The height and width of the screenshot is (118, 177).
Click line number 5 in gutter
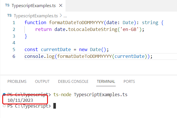pos(14,50)
